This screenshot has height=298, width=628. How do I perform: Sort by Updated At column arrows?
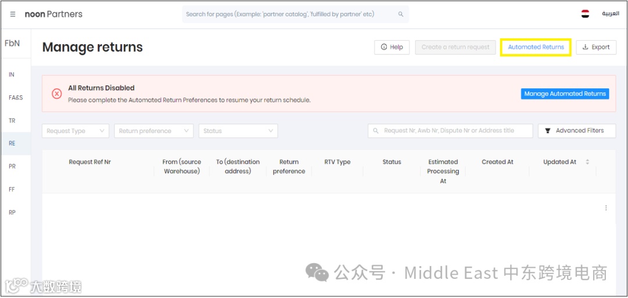pos(587,162)
